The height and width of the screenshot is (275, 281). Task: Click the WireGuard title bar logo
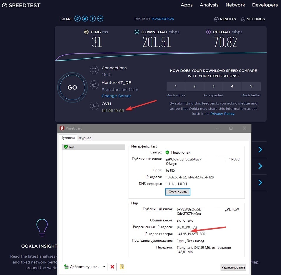(62, 128)
